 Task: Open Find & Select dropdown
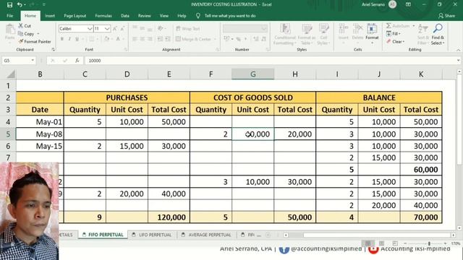[x=438, y=35]
